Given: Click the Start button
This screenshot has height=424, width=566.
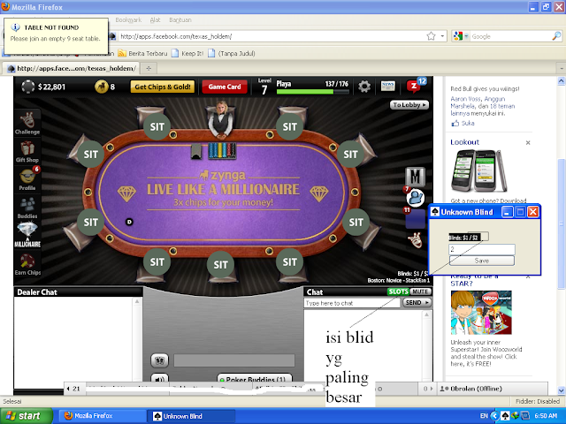Looking at the screenshot, I should coord(26,416).
